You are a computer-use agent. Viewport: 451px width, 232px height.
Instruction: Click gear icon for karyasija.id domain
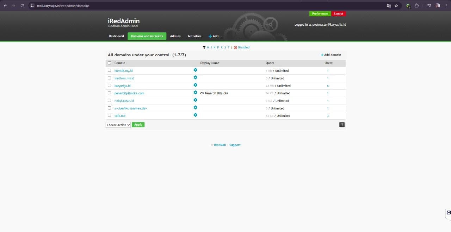coord(195,85)
